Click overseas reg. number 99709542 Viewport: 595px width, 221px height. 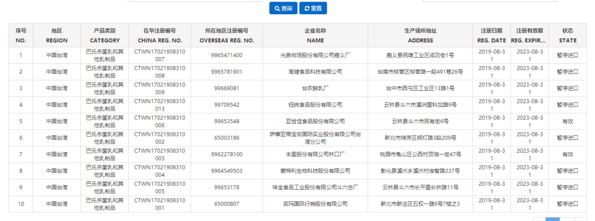click(x=227, y=105)
